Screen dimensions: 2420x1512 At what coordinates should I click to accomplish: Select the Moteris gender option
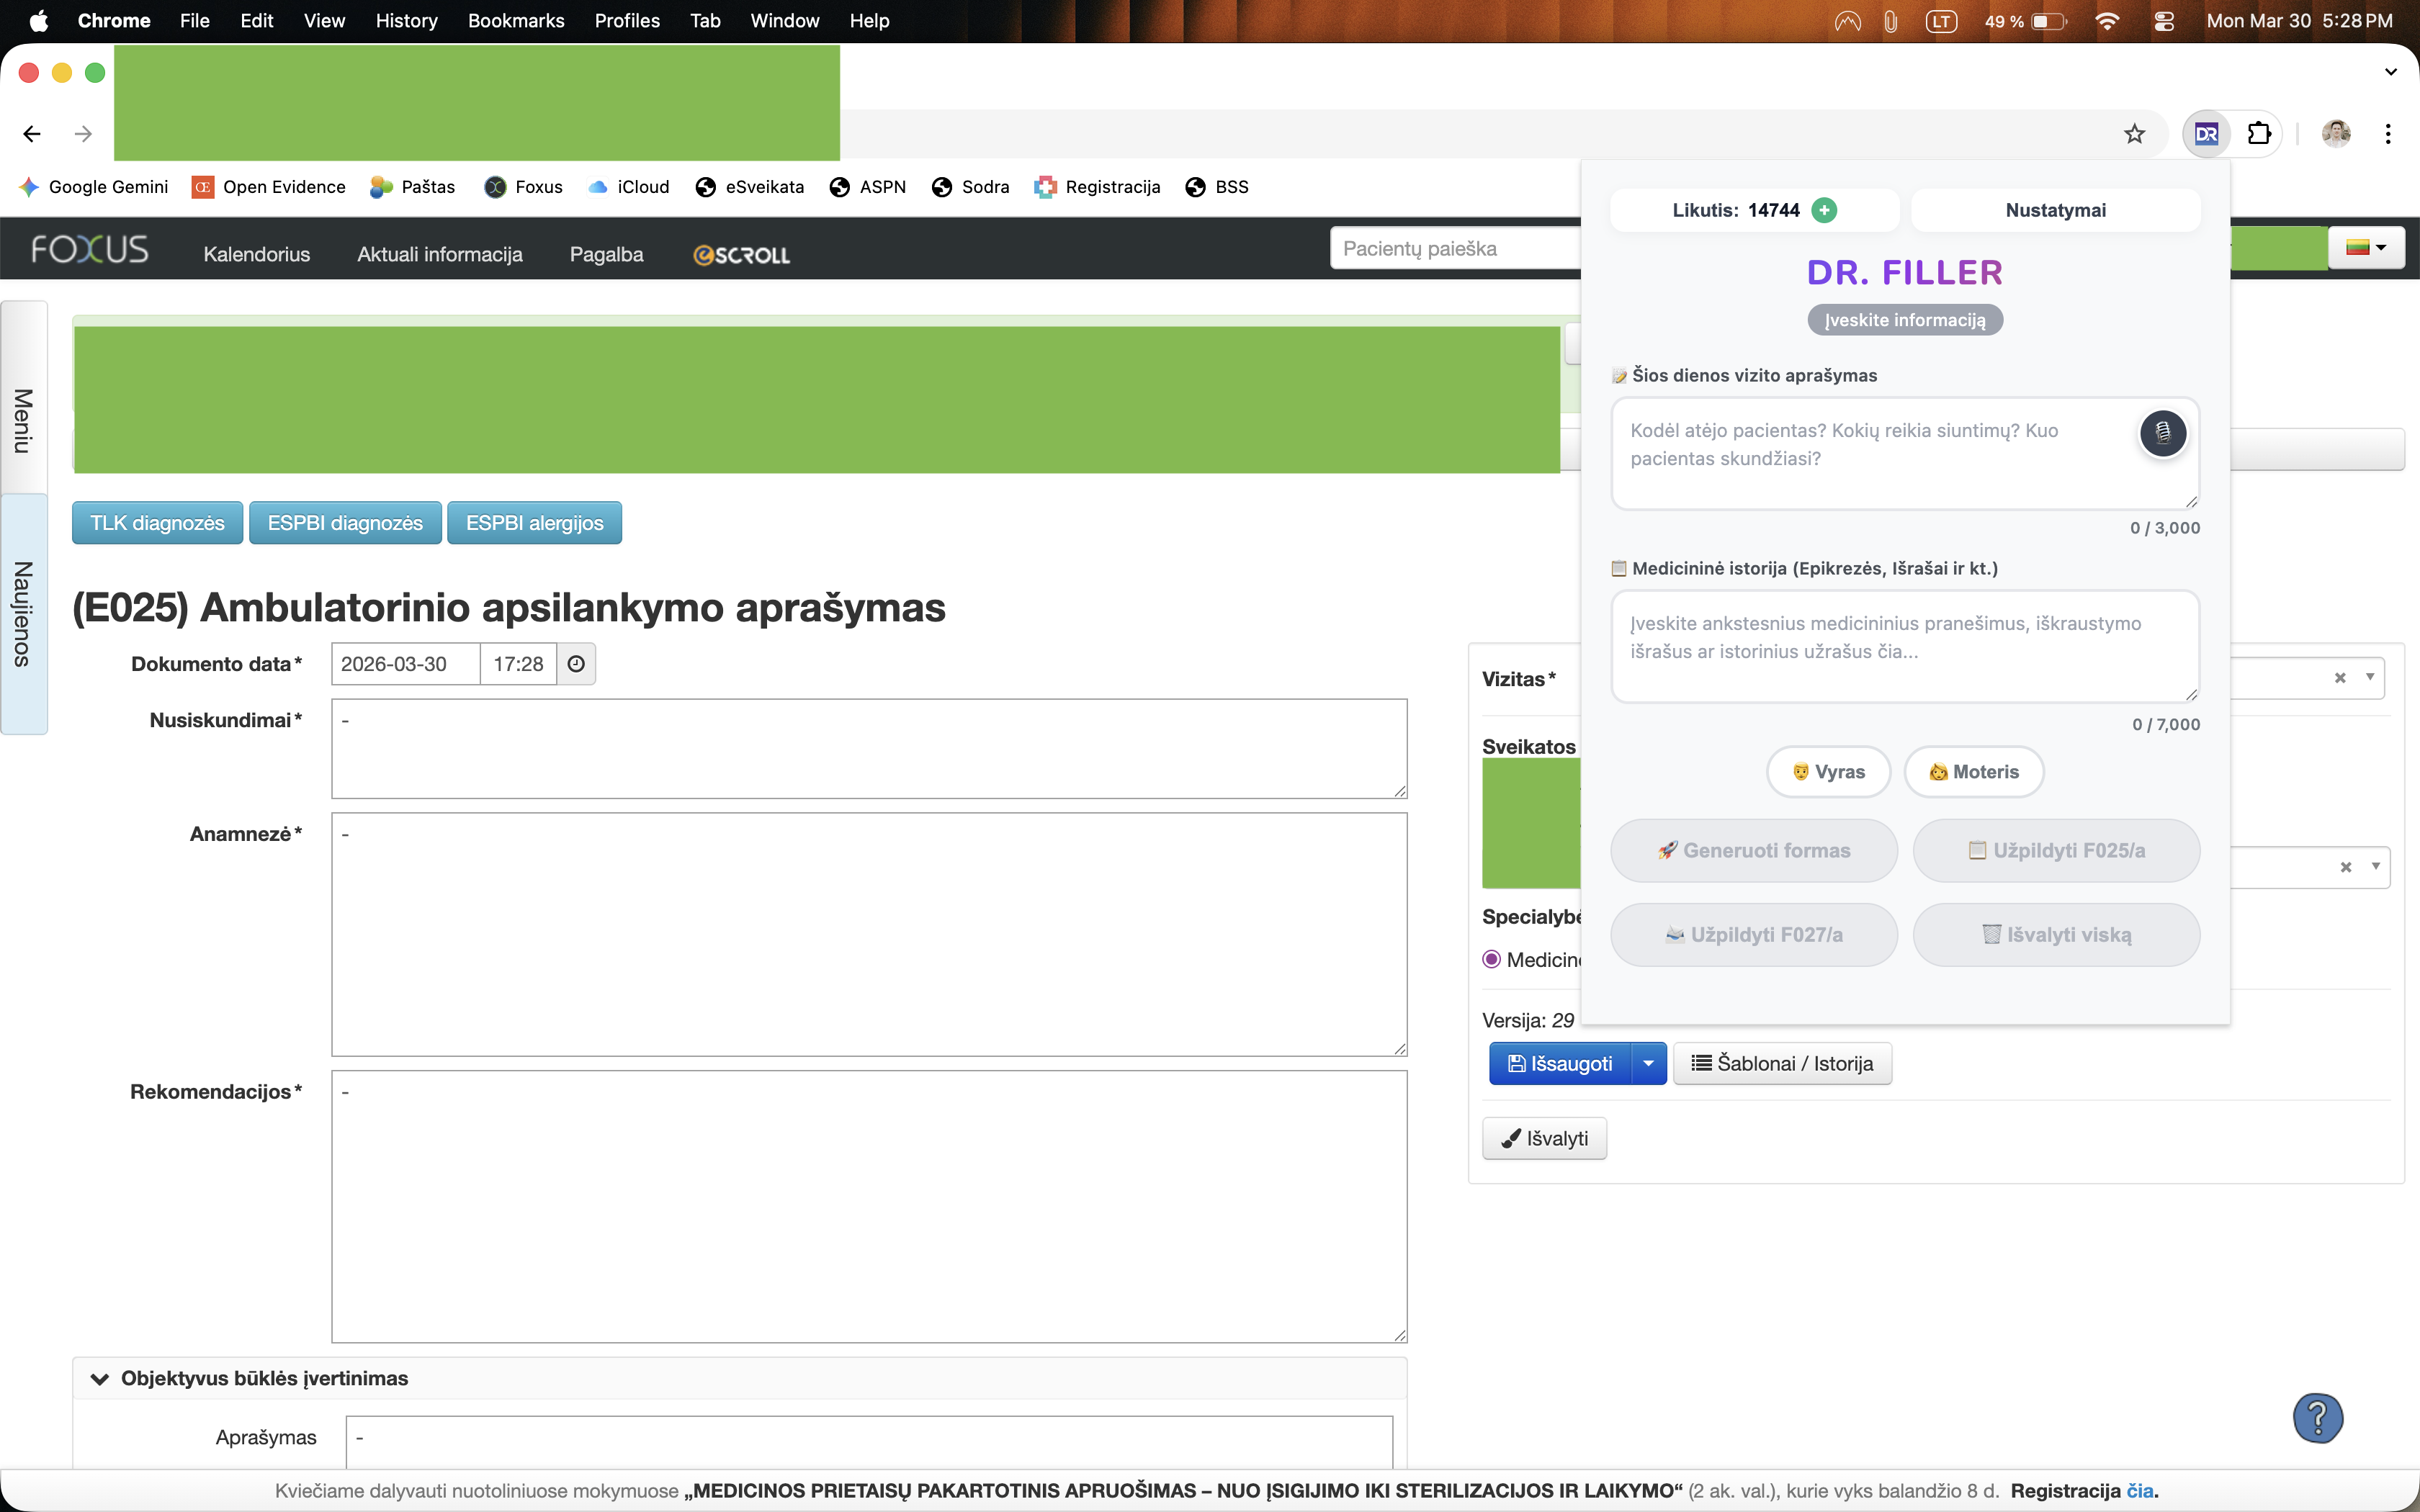(x=1973, y=772)
